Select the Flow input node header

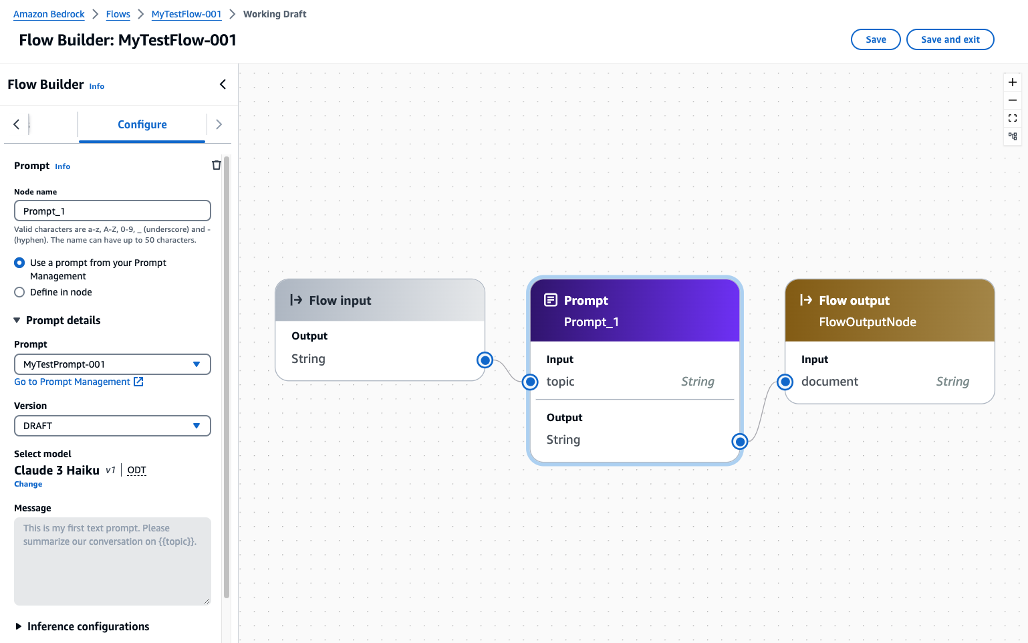point(380,300)
